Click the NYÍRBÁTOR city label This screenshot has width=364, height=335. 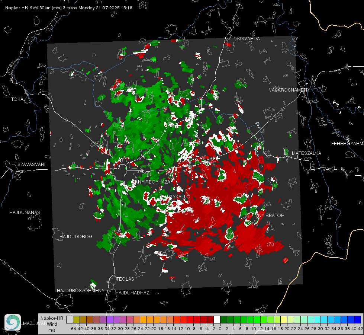pyautogui.click(x=271, y=216)
